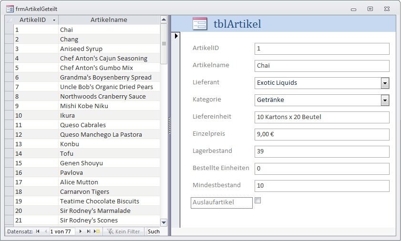401x241 pixels.
Task: Create new blank record with starred arrow
Action: (x=97, y=231)
